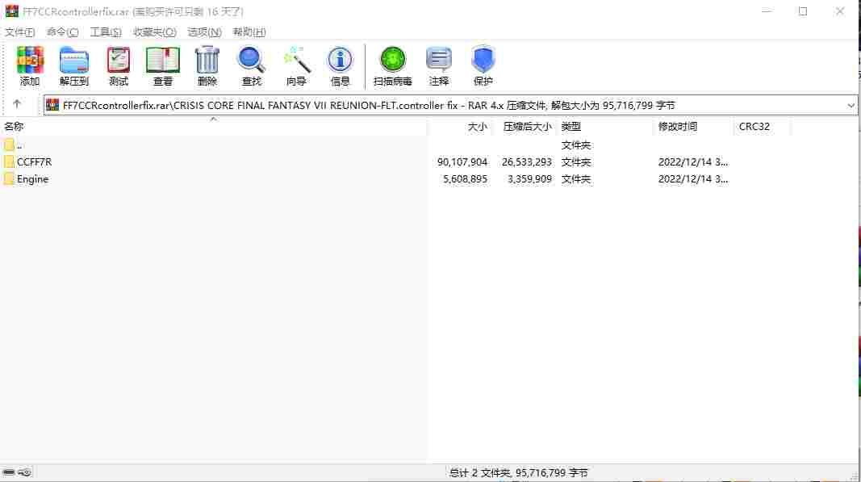Select the Engine folder name
The width and height of the screenshot is (861, 482).
tap(32, 179)
